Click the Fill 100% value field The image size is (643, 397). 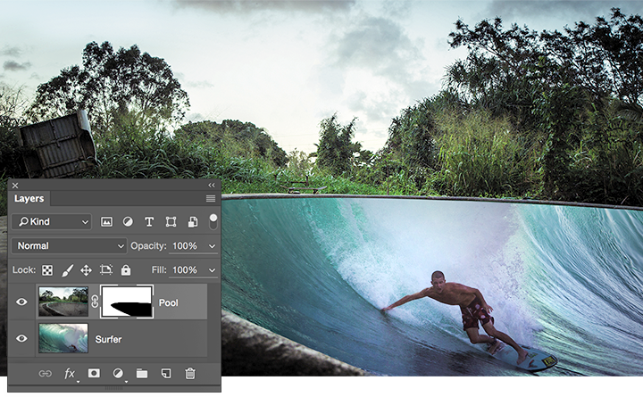(x=185, y=270)
